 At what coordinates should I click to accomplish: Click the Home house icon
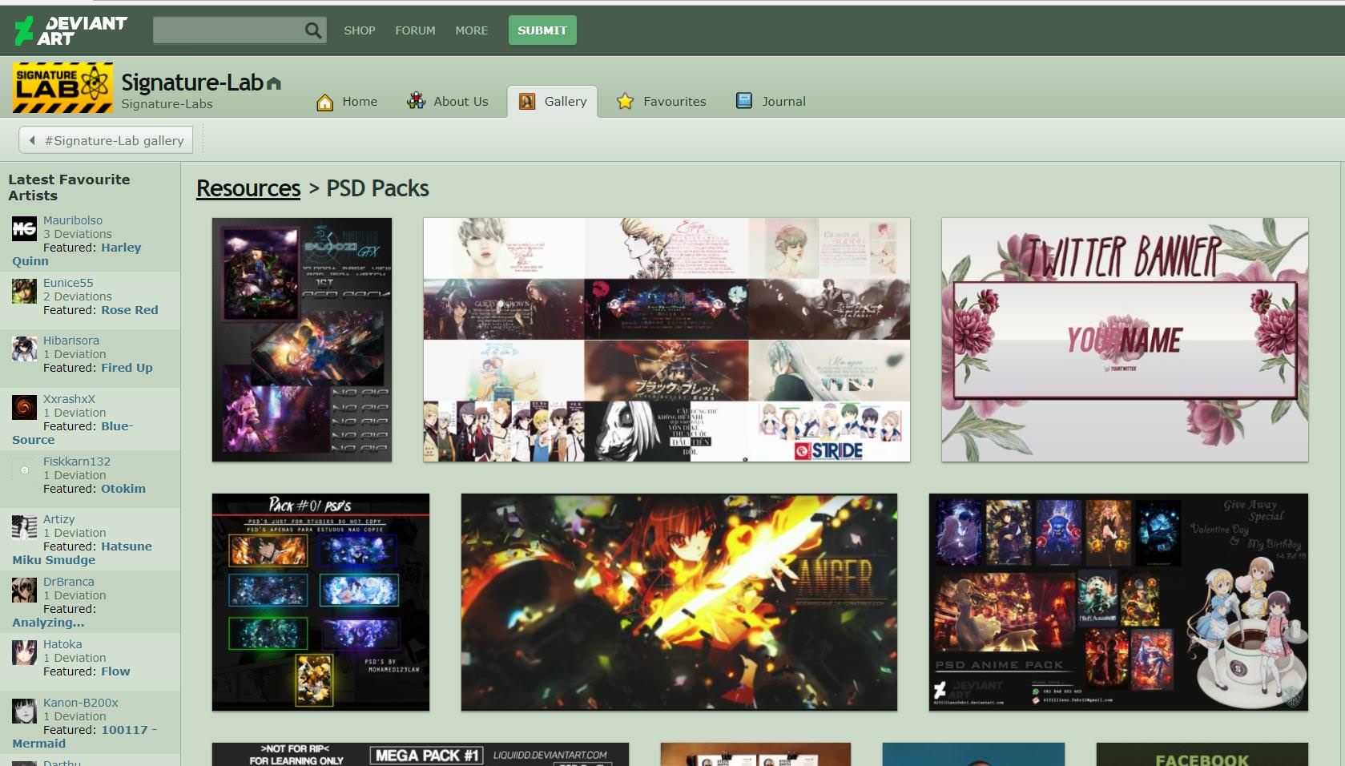(324, 102)
